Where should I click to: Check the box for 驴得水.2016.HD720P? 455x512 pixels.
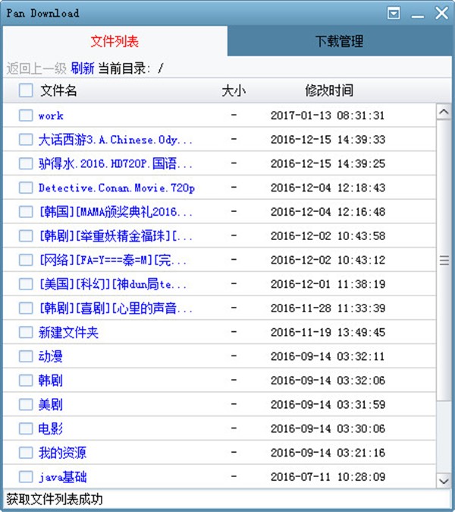pyautogui.click(x=26, y=163)
